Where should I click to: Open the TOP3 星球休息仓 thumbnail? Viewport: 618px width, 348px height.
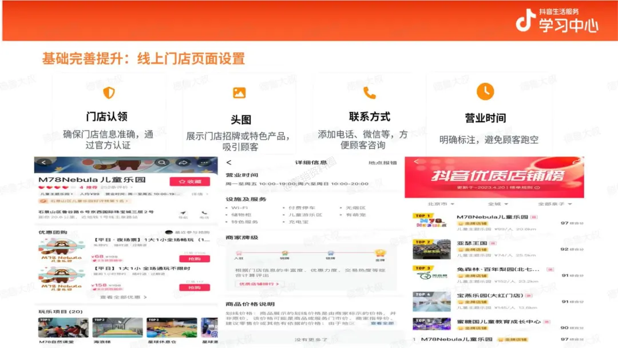(172, 327)
